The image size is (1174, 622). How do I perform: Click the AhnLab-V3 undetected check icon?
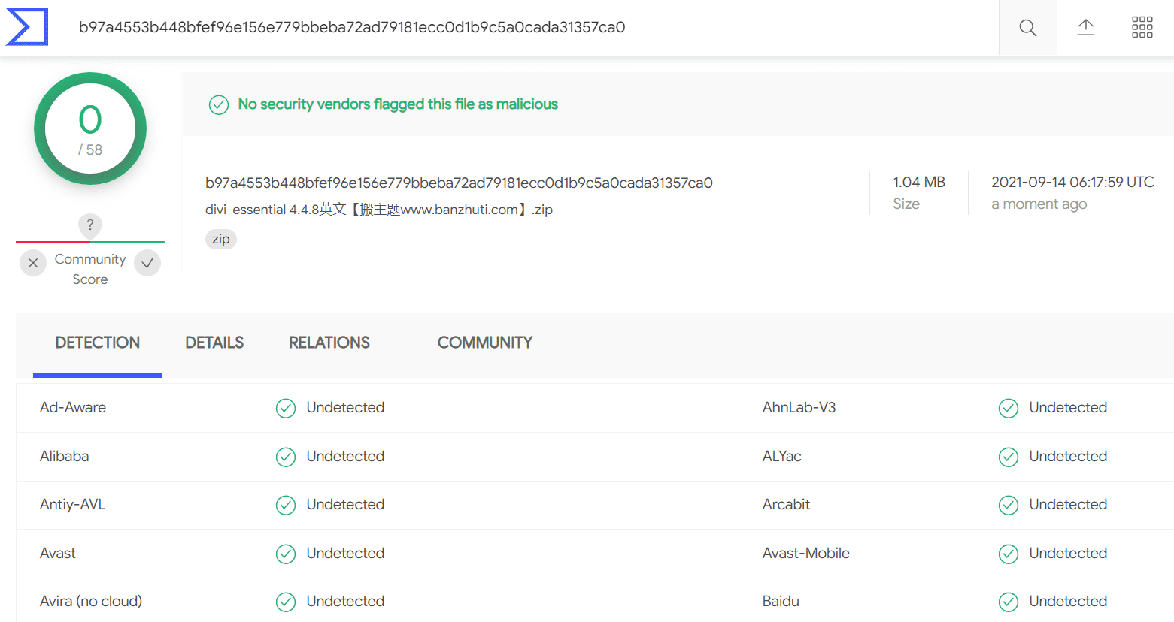(x=1009, y=408)
